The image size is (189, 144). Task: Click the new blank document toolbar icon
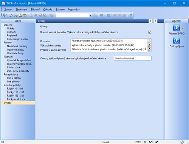[x=31, y=15]
